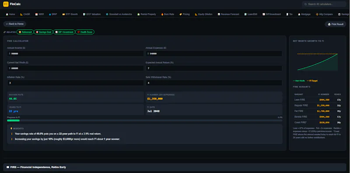Open the Pricing tab
This screenshot has width=350, height=173.
click(x=184, y=14)
